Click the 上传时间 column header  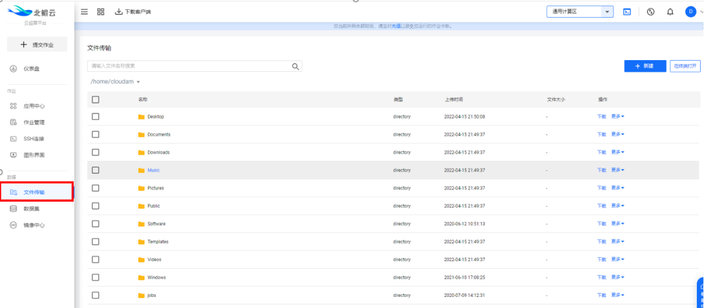click(x=454, y=99)
